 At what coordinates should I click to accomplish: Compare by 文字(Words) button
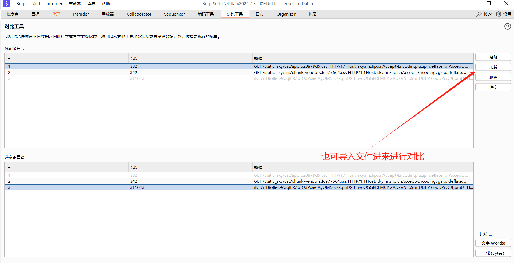(x=493, y=243)
